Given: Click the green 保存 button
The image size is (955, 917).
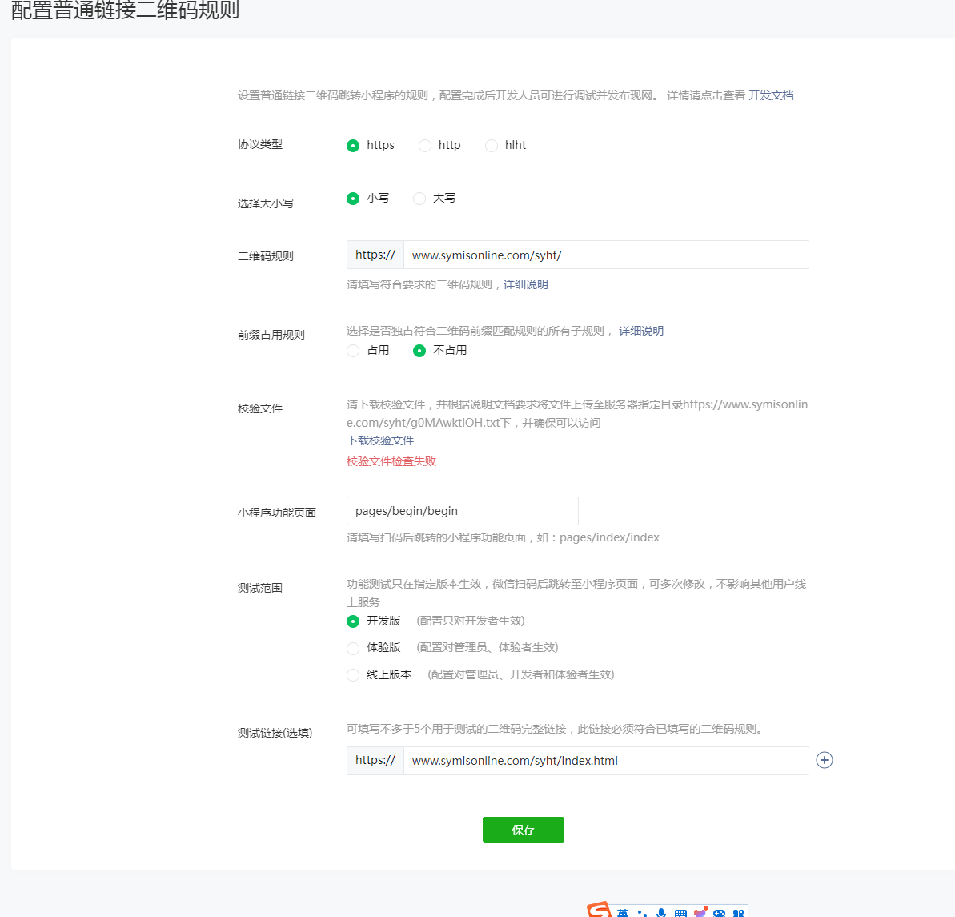Looking at the screenshot, I should pyautogui.click(x=524, y=830).
